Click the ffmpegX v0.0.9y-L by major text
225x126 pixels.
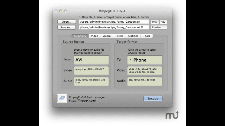[87, 97]
